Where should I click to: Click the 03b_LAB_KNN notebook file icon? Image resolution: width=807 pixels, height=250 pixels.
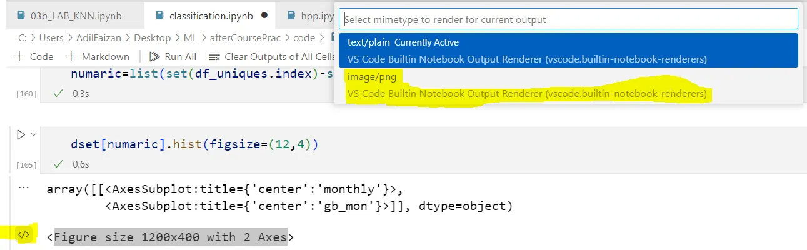[x=21, y=14]
